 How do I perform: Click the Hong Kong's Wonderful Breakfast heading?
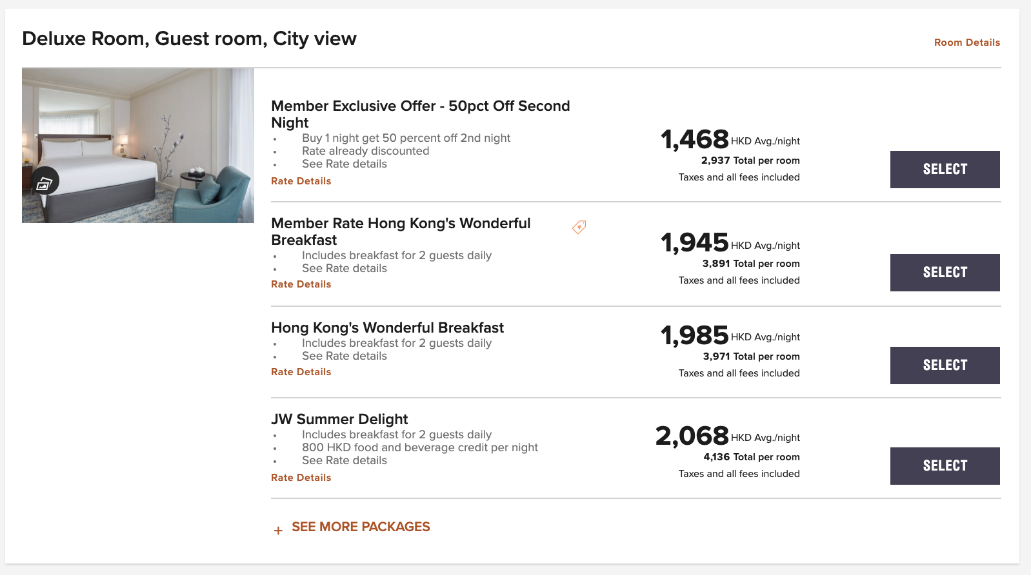(387, 327)
